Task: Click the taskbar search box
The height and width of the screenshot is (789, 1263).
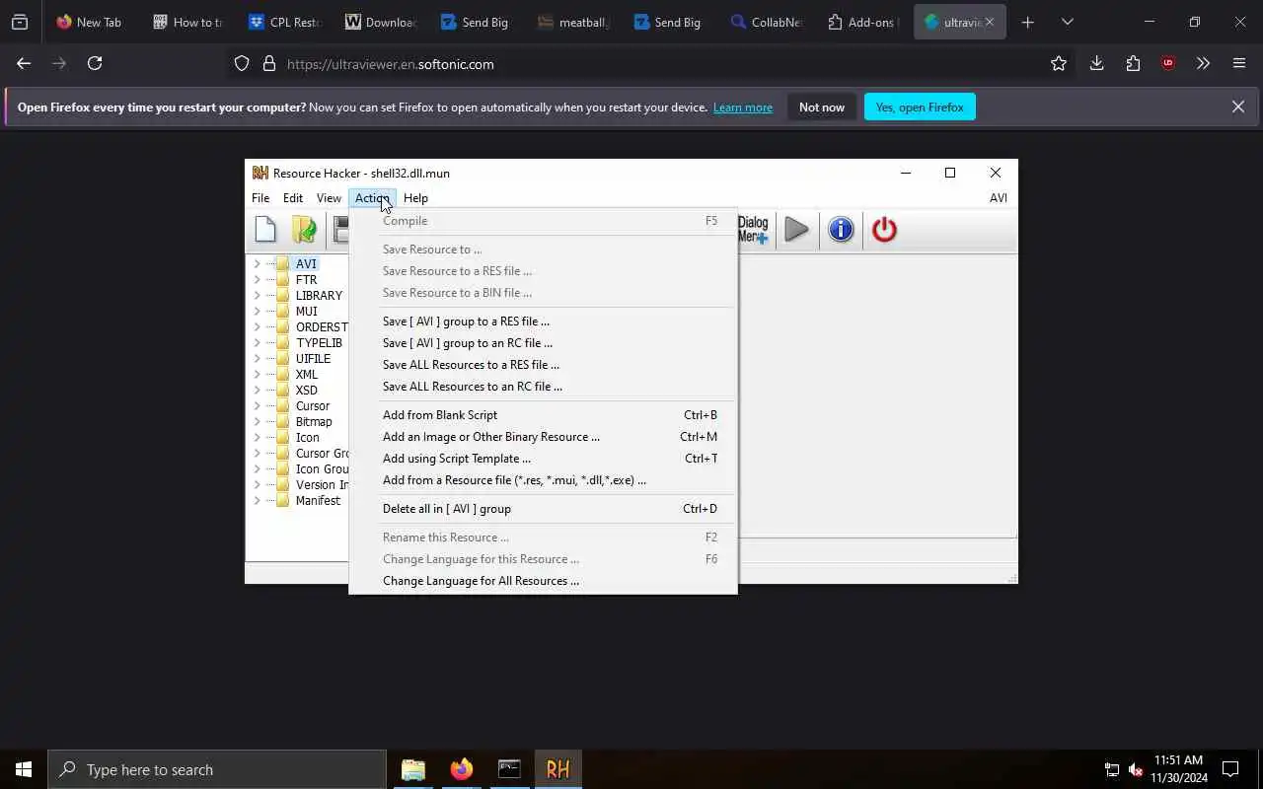Action: click(x=217, y=769)
